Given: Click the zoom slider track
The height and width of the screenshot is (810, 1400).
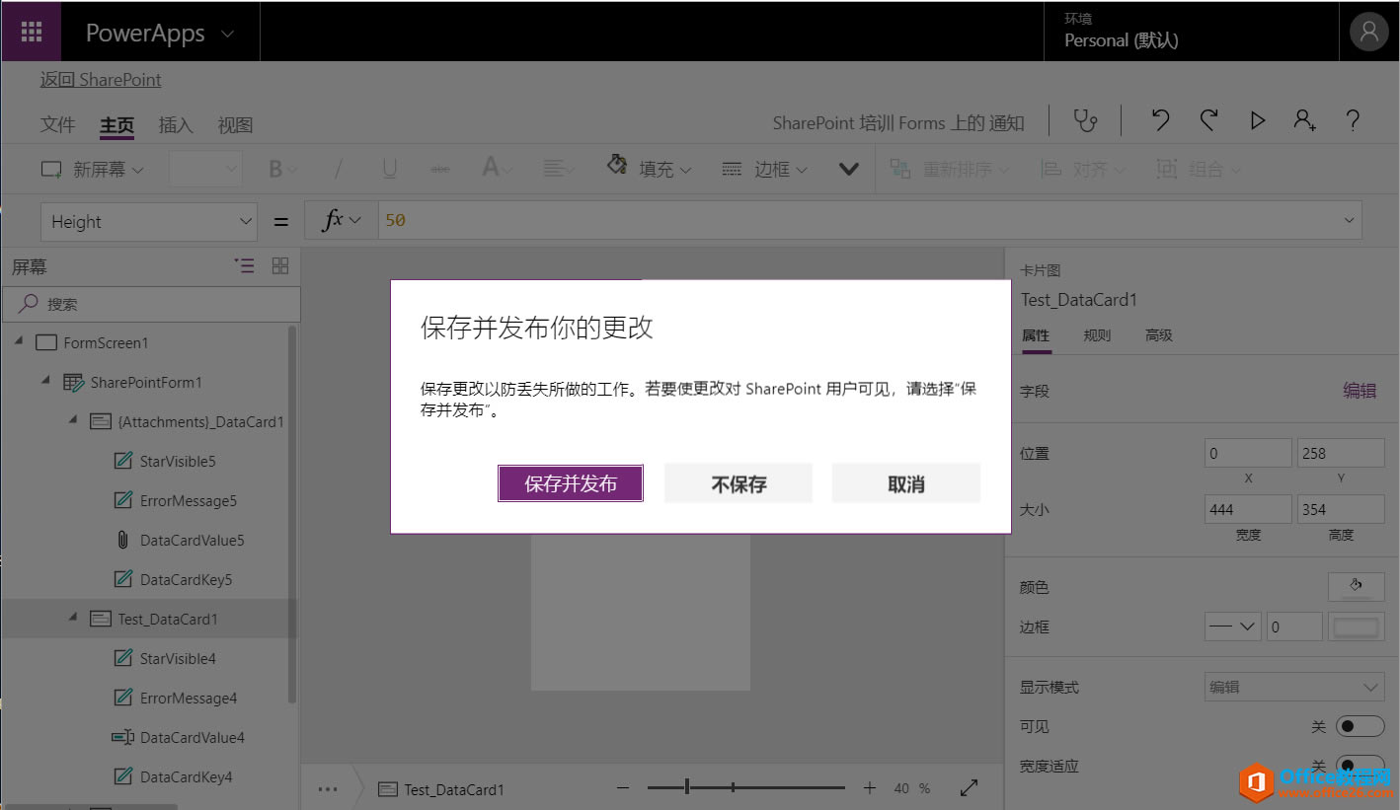Looking at the screenshot, I should pos(746,787).
